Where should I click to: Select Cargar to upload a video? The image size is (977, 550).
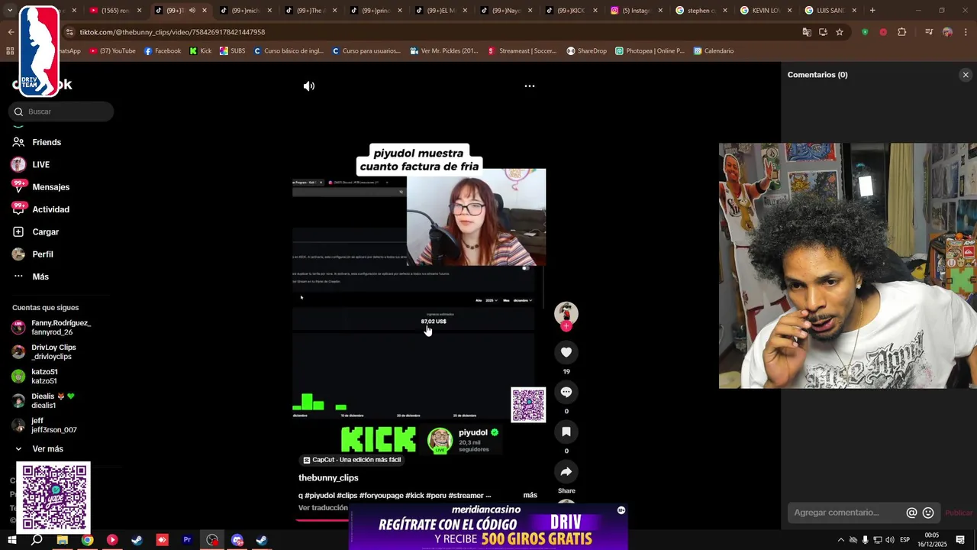pos(35,231)
